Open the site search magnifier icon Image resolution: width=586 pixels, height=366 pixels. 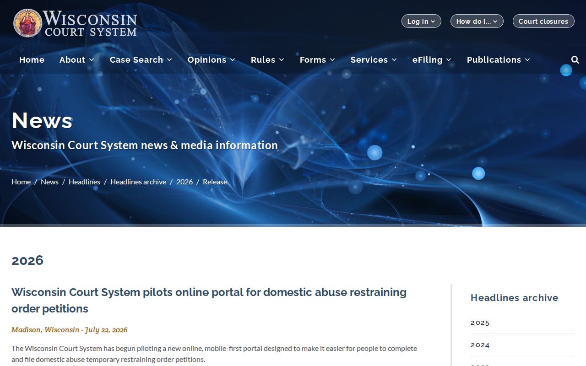point(575,60)
